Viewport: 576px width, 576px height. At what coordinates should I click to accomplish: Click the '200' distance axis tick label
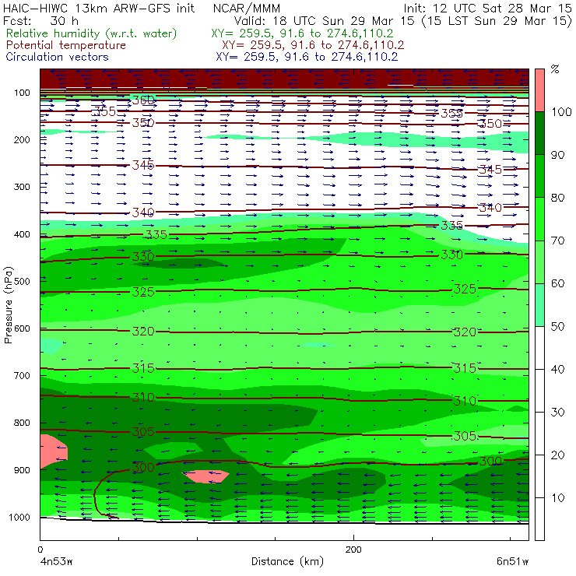click(353, 550)
